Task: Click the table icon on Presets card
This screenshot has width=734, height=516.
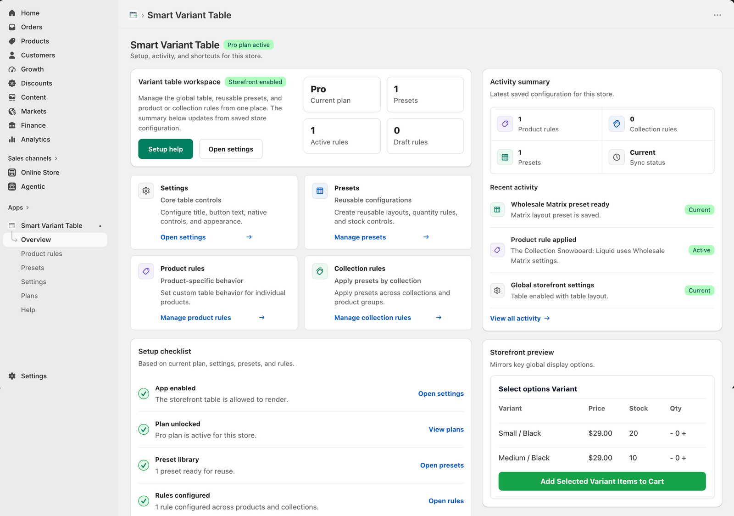Action: tap(320, 191)
